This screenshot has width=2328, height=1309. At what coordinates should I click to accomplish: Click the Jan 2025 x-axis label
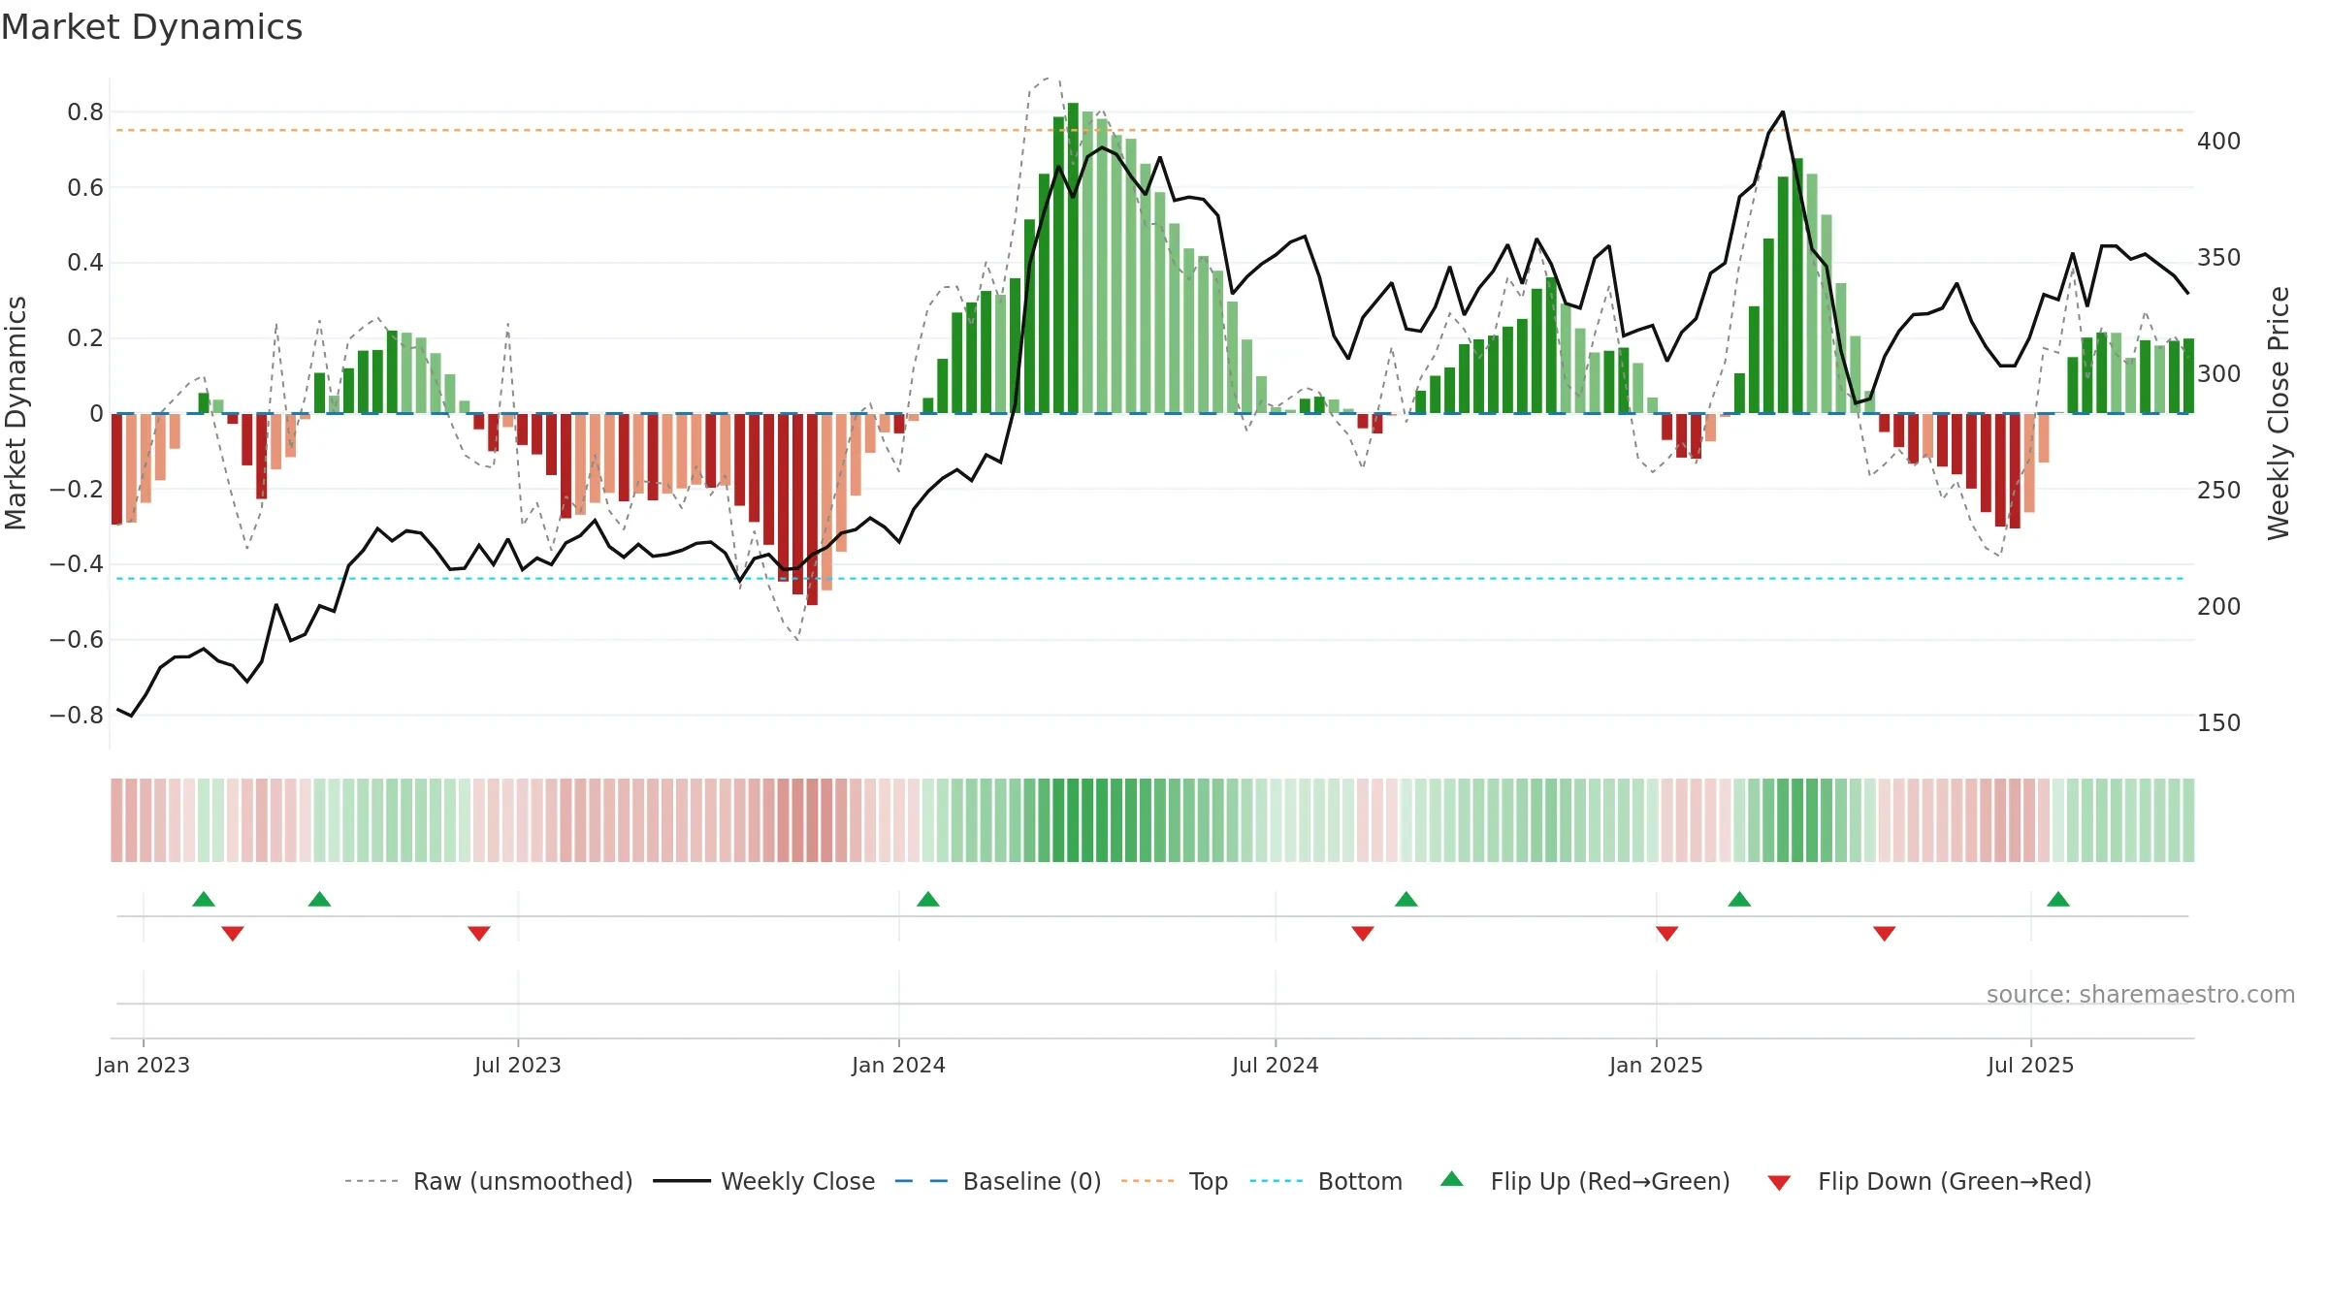coord(1657,1065)
